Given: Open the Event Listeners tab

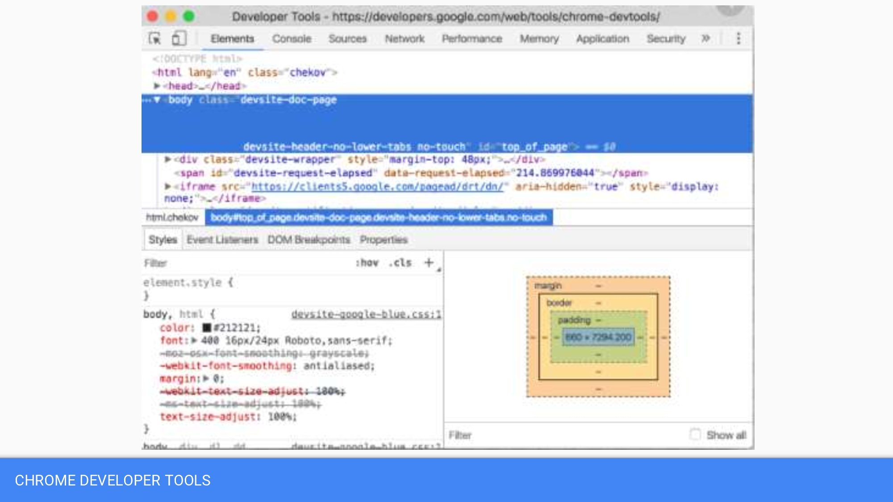Looking at the screenshot, I should (x=222, y=240).
